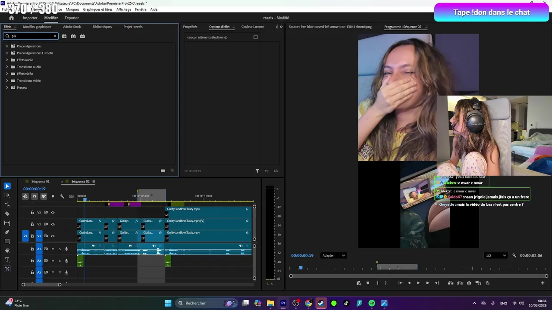Expand the Effets audio folder

pos(7,60)
